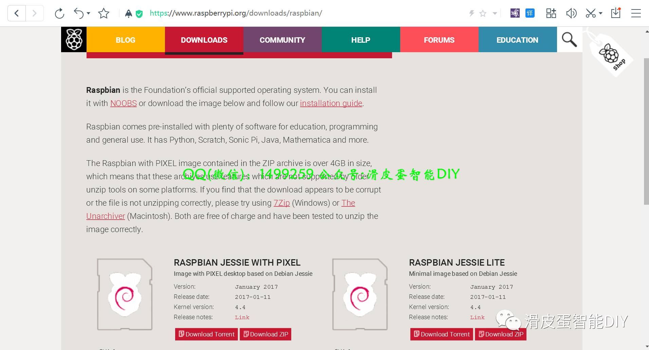Click the scrollbar down arrow
The height and width of the screenshot is (350, 649).
646,346
